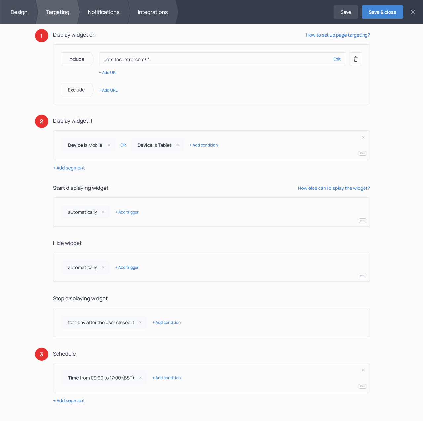Add URL under the Exclude rule
The width and height of the screenshot is (423, 421).
coord(108,90)
